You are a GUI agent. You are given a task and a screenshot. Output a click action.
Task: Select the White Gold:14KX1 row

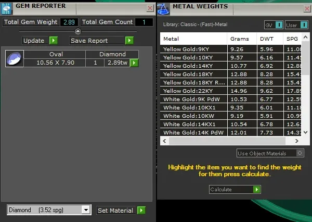(230, 124)
